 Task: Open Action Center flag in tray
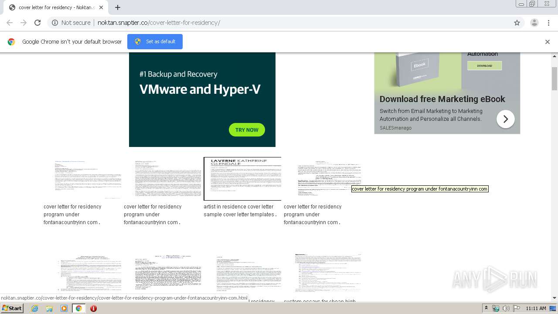point(516,308)
